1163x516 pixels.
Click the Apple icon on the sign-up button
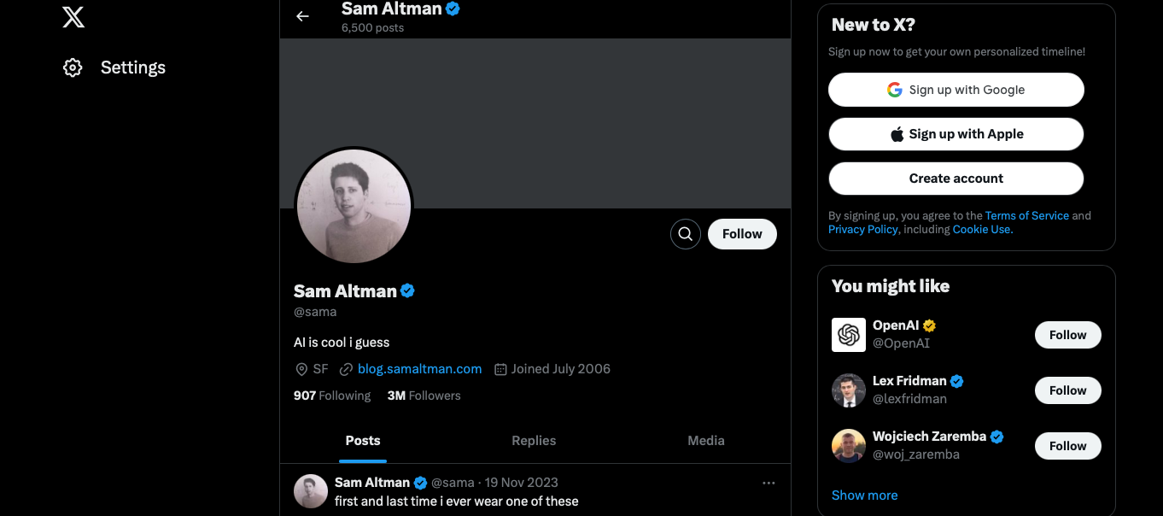897,133
